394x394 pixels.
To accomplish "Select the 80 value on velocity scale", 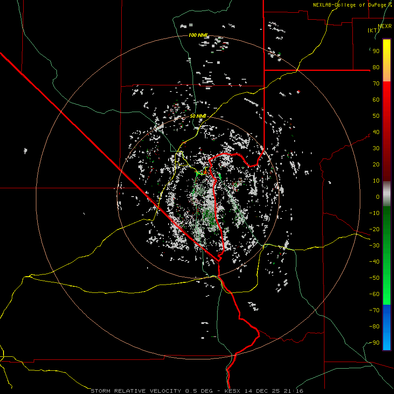I will point(376,67).
